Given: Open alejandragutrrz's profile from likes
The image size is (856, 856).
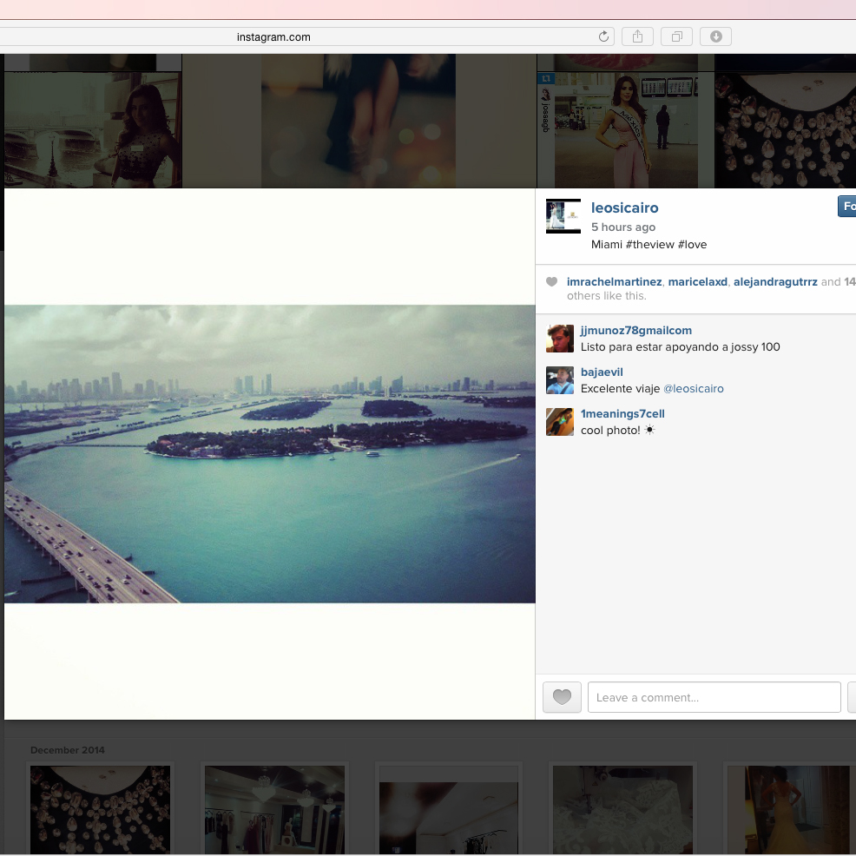Looking at the screenshot, I should click(775, 281).
